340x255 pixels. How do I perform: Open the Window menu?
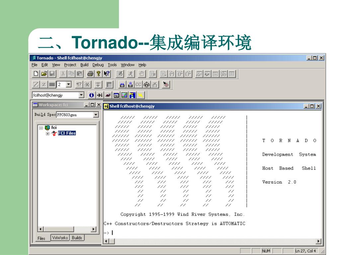(128, 65)
